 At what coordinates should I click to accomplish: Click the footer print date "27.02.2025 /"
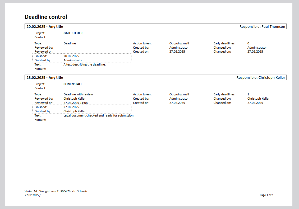point(33,195)
